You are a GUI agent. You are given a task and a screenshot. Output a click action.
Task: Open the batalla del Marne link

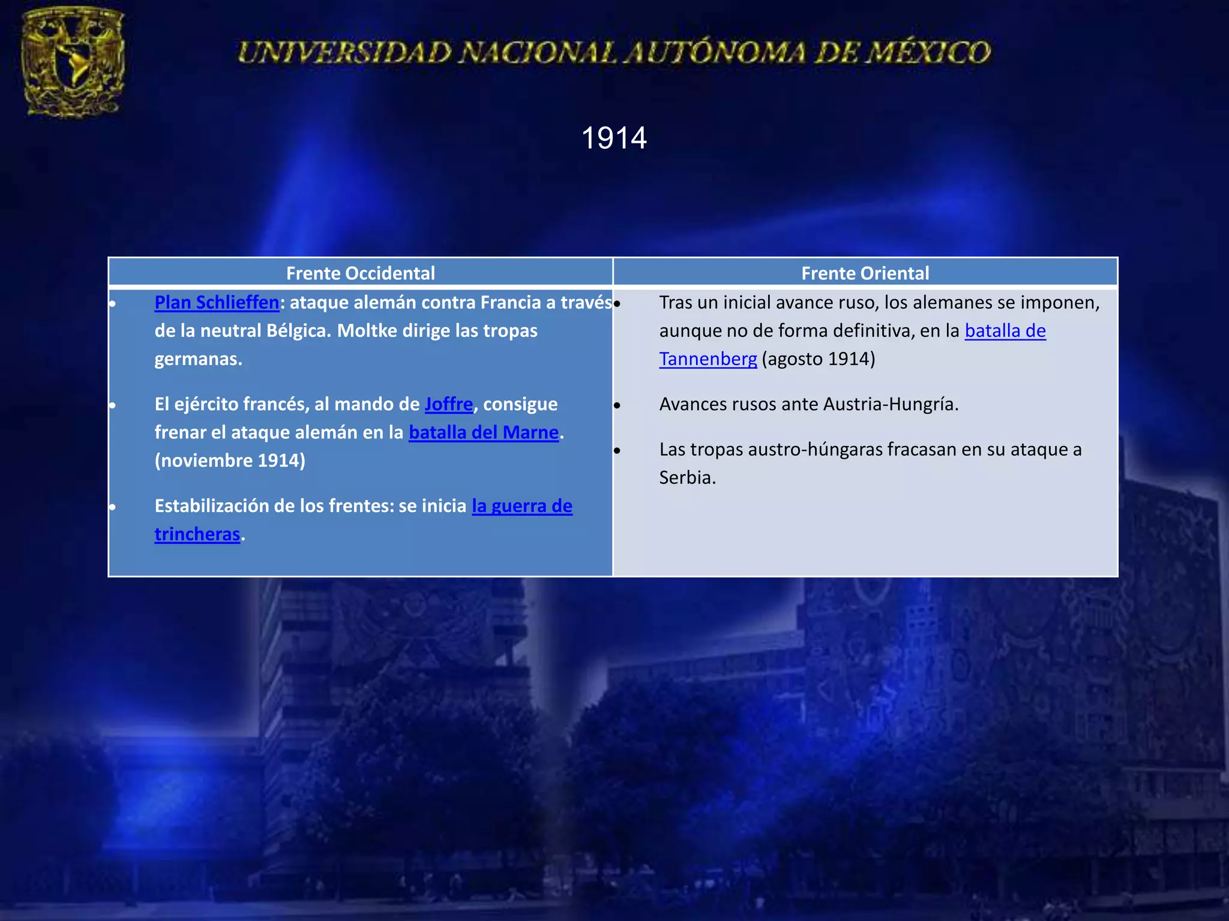[x=483, y=433]
